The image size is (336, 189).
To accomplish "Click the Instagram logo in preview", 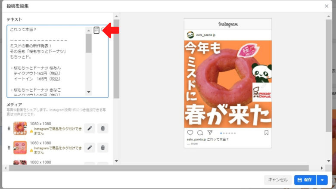I will 228,24.
